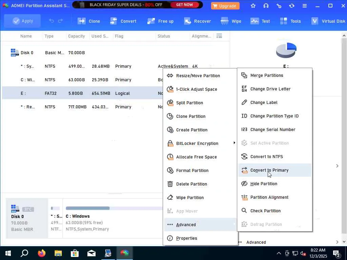This screenshot has height=260, width=347.
Task: Choose Convert to Primary option
Action: click(x=274, y=170)
